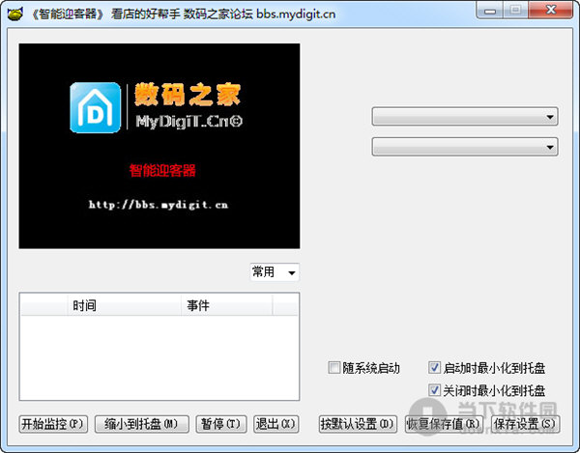This screenshot has width=580, height=453.
Task: Click 保存设置(S) button
Action: pyautogui.click(x=525, y=424)
